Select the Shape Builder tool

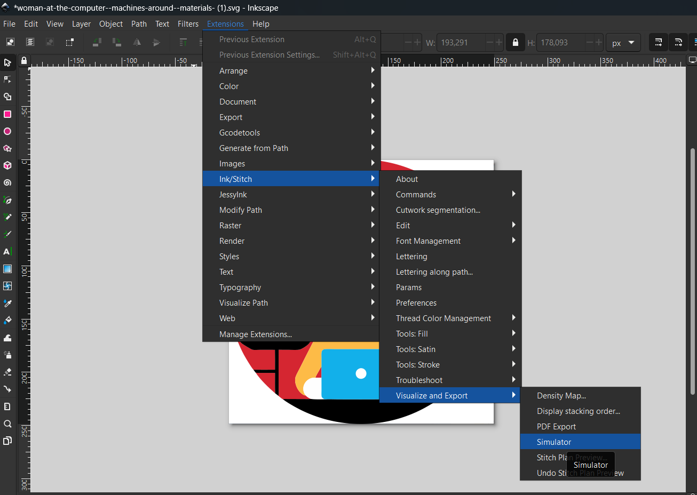(7, 97)
